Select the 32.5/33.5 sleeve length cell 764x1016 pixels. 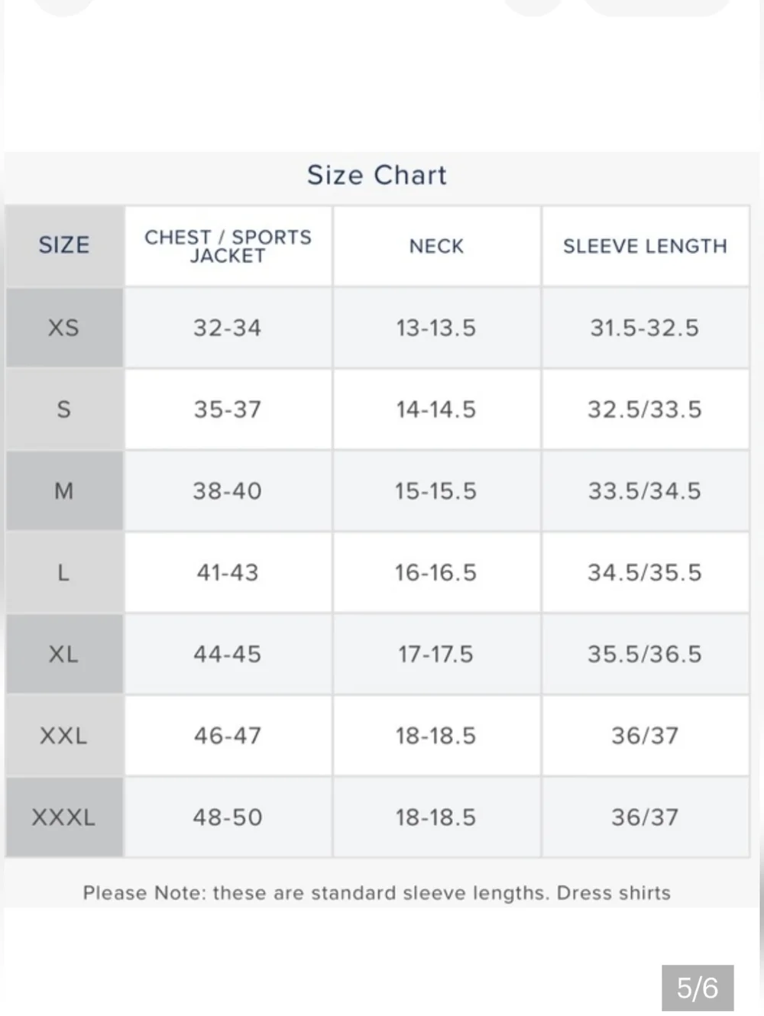[x=645, y=409]
